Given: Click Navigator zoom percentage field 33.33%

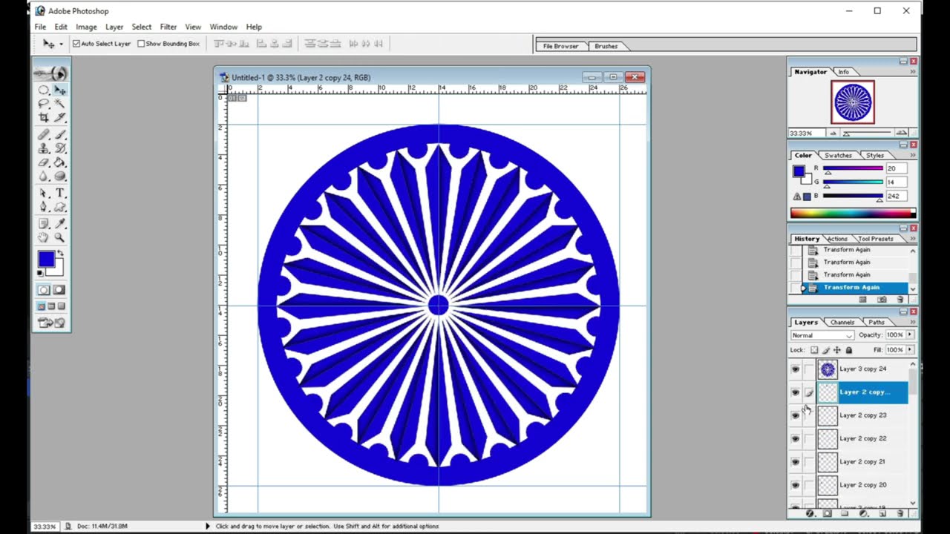Looking at the screenshot, I should [806, 133].
